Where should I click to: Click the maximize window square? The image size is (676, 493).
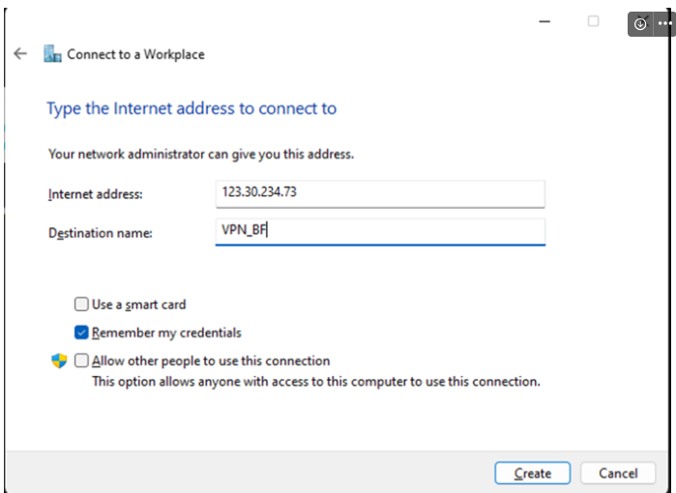tap(593, 21)
